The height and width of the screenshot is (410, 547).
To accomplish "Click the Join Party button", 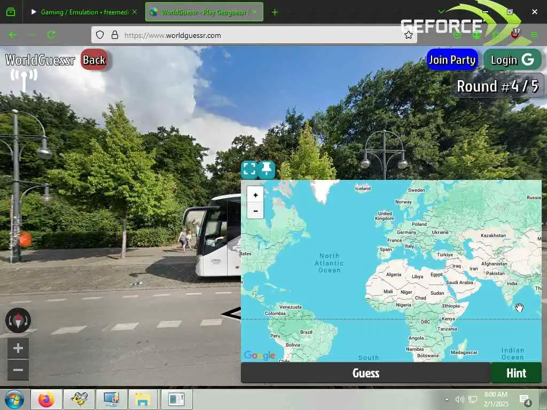I will 452,60.
